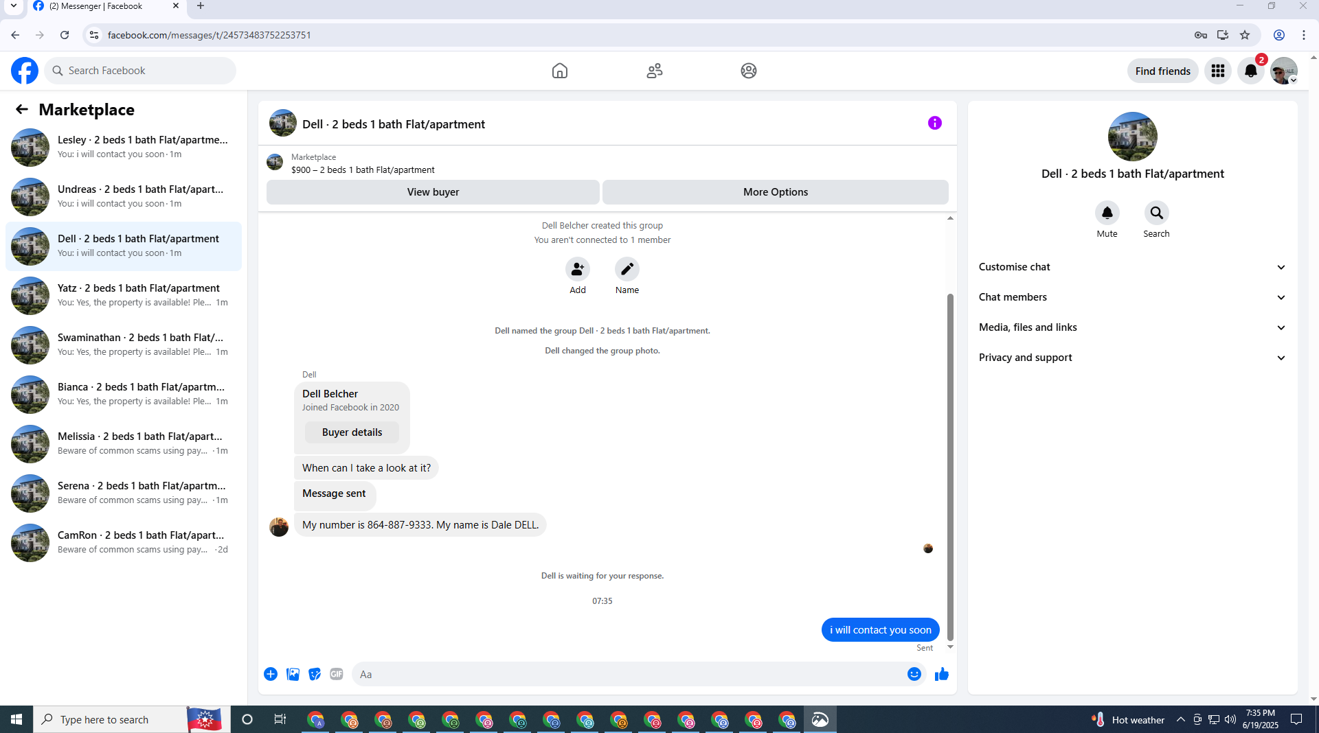Screen dimensions: 1319x733
Task: Expand Customise chat section
Action: 1133,267
